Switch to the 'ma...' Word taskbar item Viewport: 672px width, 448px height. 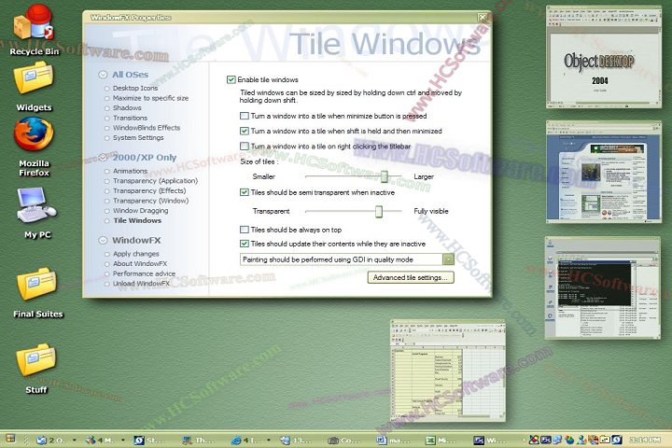[x=394, y=440]
